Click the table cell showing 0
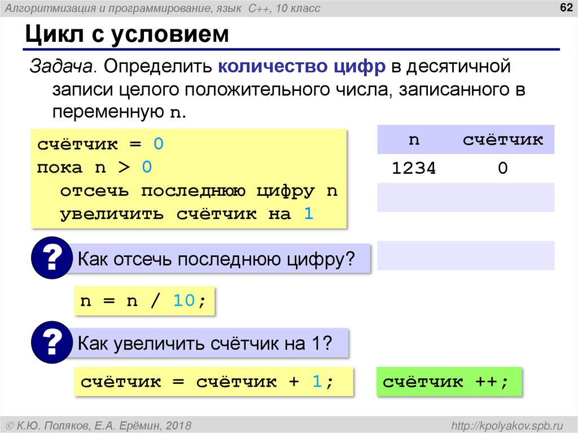This screenshot has height=433, width=578. pos(501,168)
